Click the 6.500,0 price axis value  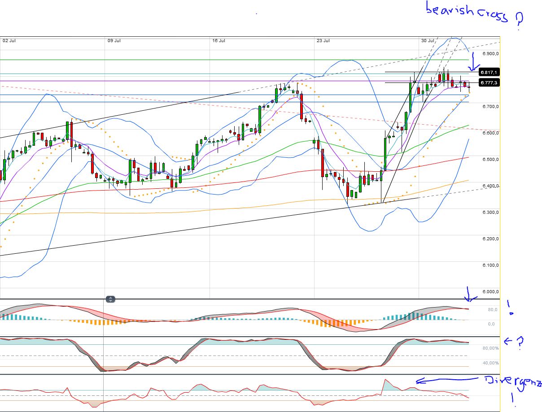pos(490,160)
